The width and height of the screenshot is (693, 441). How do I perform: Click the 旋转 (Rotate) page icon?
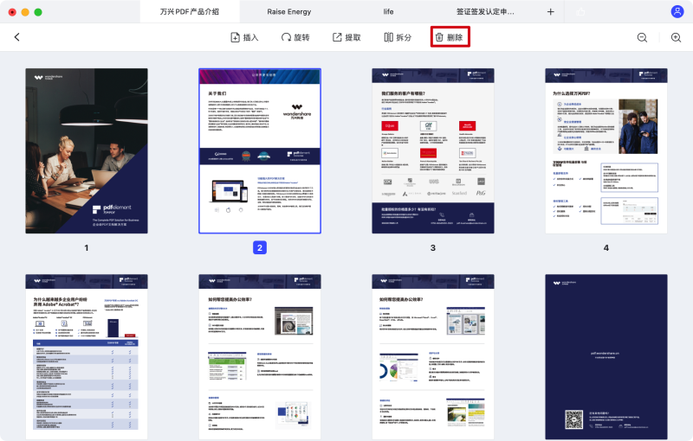(287, 38)
